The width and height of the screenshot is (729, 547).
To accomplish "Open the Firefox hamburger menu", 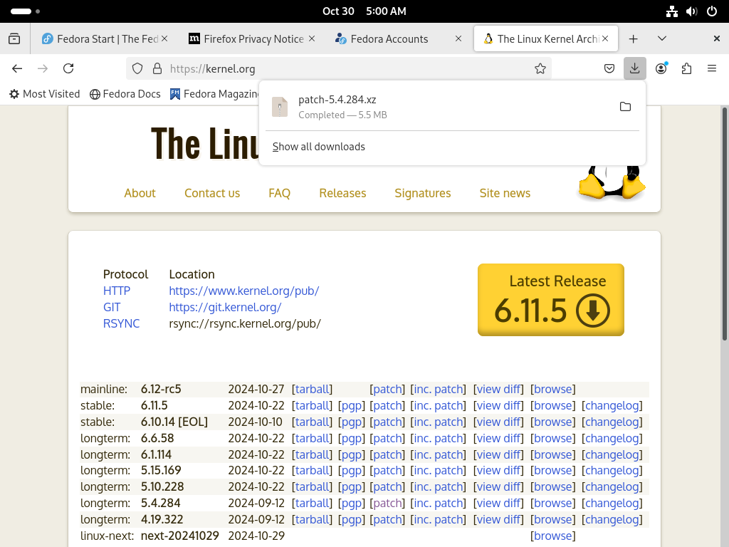I will tap(711, 69).
